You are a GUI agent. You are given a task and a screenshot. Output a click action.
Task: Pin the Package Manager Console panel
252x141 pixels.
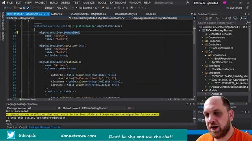(x=191, y=104)
